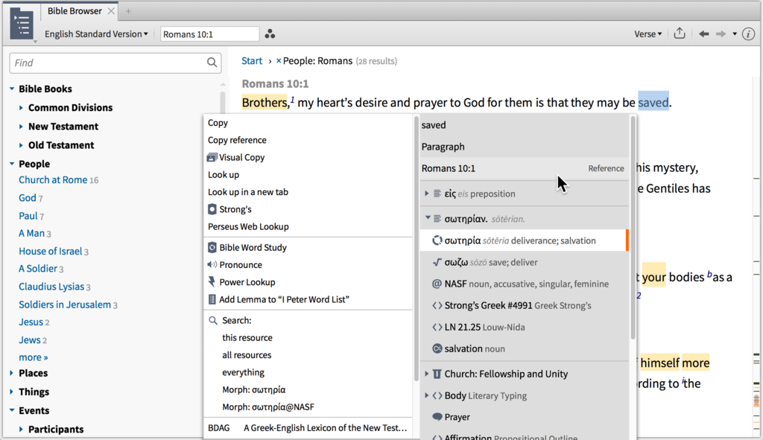
Task: Select the LN 21.25 Louw-Nida icon
Action: click(x=437, y=327)
